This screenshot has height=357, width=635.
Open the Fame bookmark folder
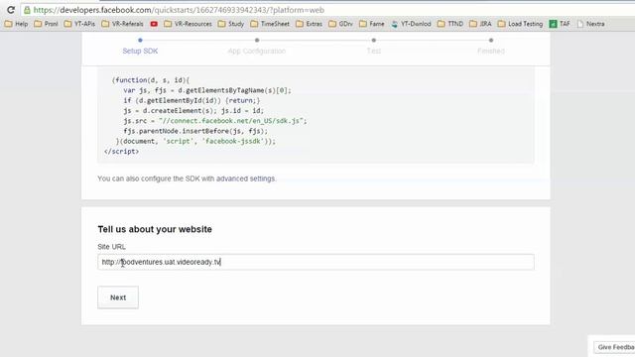point(371,24)
